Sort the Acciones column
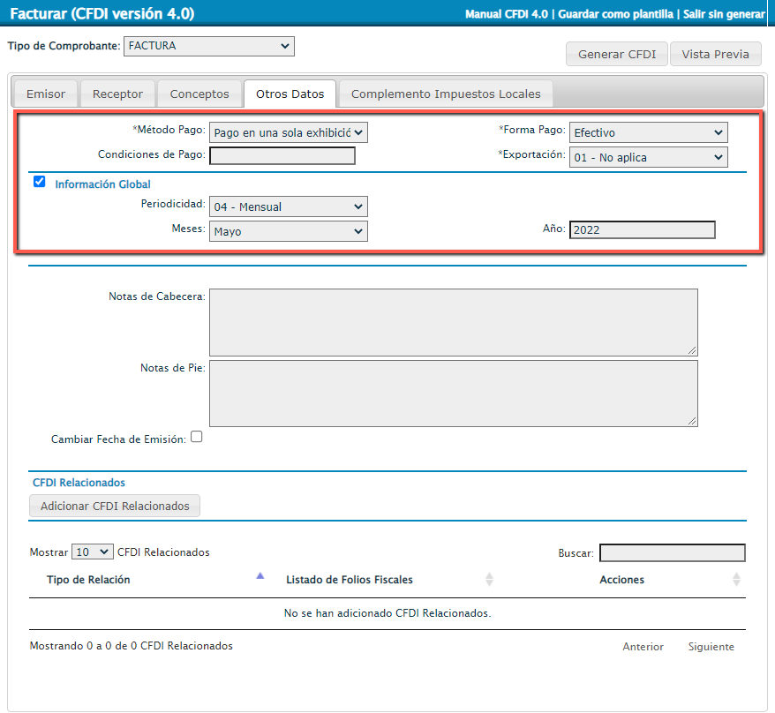 point(736,580)
